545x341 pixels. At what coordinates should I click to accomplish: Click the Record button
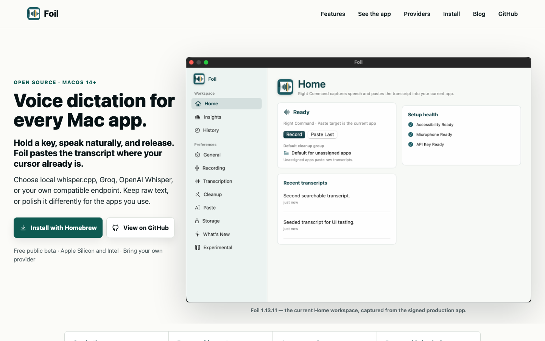[294, 135]
